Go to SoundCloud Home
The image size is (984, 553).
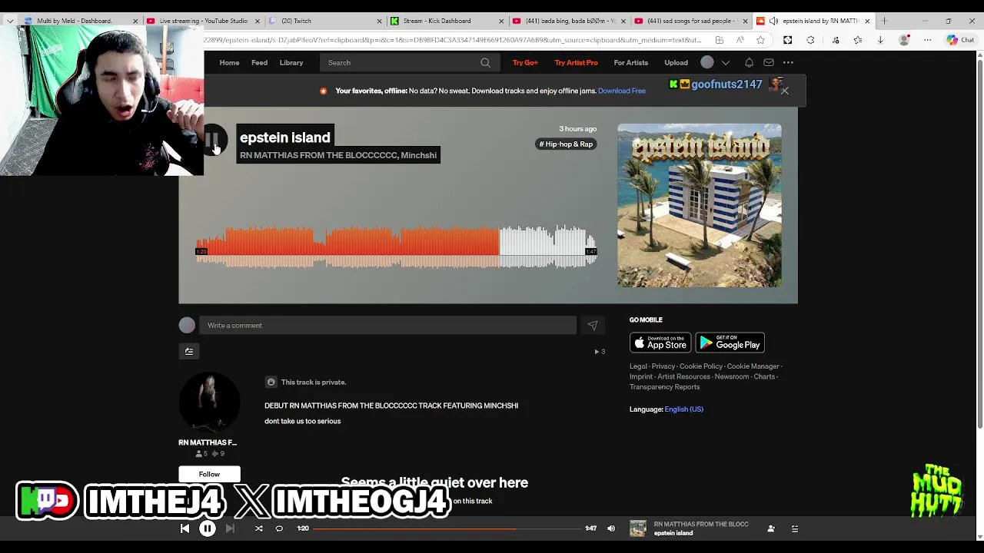(229, 63)
